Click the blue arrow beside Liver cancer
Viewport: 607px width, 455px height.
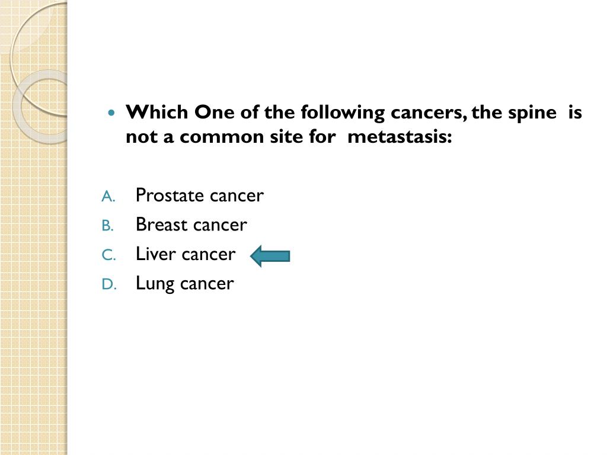(270, 256)
